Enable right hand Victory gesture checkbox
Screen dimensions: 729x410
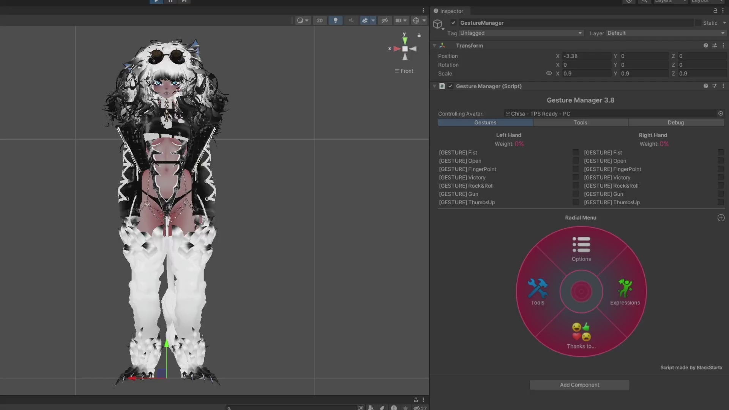pyautogui.click(x=720, y=177)
